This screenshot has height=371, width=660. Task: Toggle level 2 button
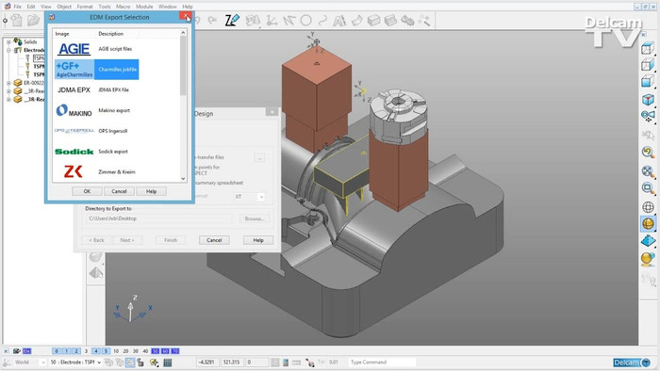[76, 351]
